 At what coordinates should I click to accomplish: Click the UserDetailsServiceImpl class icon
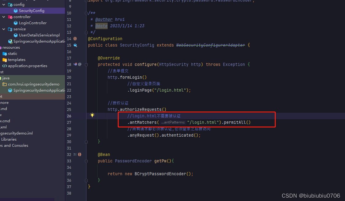coord(16,35)
